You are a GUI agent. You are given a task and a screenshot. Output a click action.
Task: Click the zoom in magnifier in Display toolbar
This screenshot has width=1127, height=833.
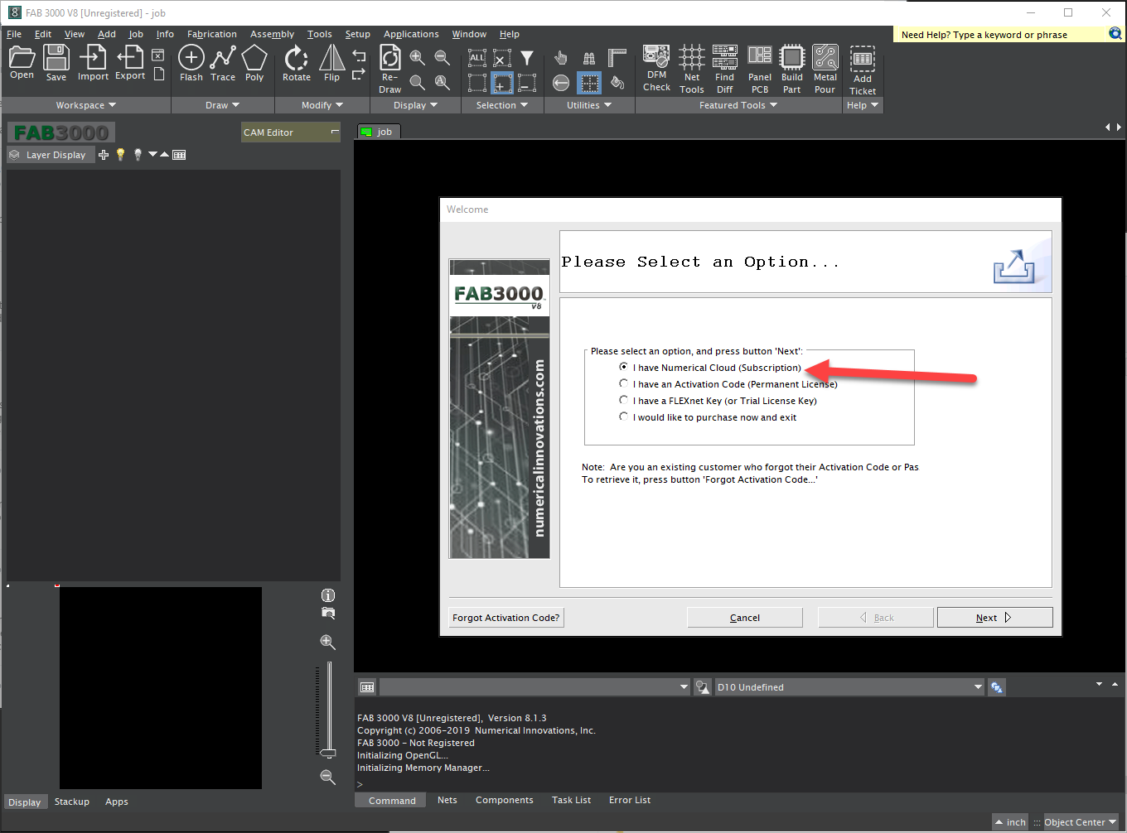click(418, 58)
